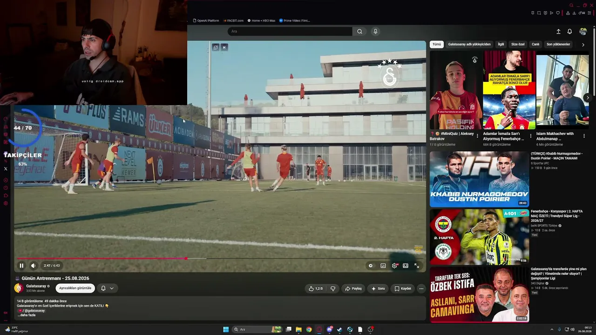The width and height of the screenshot is (596, 335).
Task: Switch the player to theater mode
Action: point(406,266)
